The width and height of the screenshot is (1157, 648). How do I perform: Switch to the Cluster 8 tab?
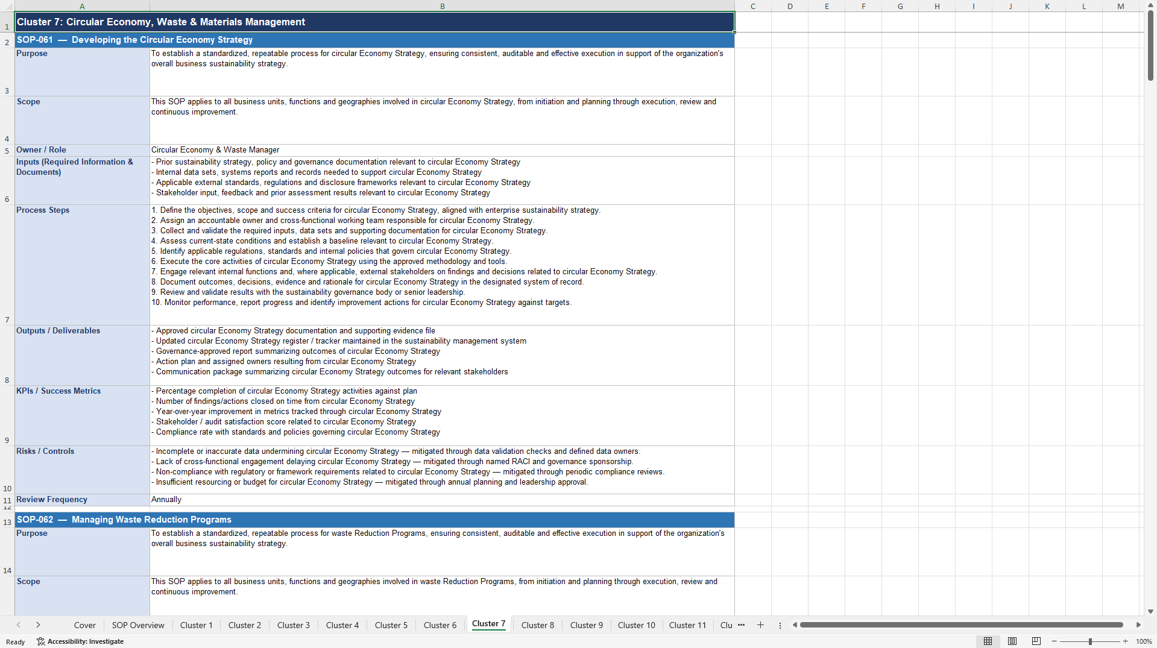coord(538,625)
